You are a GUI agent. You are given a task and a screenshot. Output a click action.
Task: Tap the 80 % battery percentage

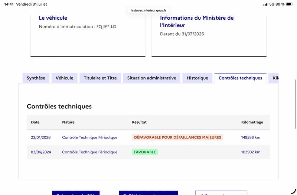point(280,4)
